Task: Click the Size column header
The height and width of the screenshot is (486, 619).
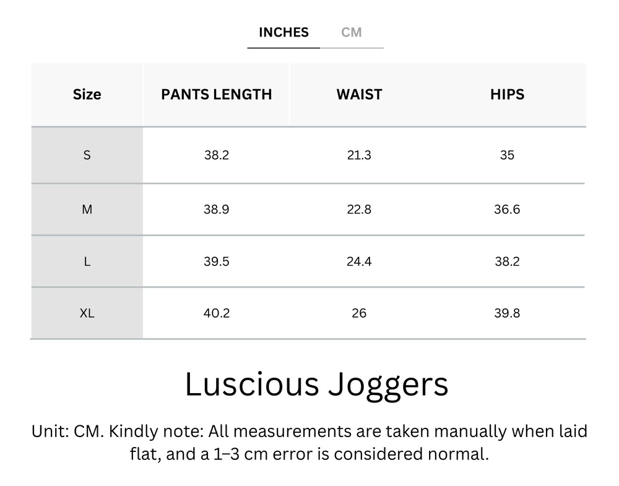Action: 87,94
